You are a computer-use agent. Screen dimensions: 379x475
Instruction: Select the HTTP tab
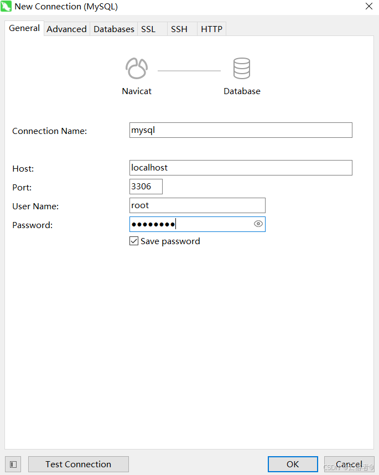click(211, 29)
